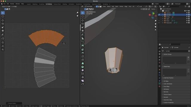Expand the UV Maps panel
Screen dimensions: 191x107
[166, 81]
